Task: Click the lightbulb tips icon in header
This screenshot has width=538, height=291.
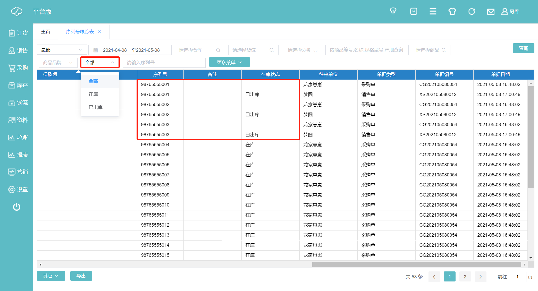Action: [393, 11]
